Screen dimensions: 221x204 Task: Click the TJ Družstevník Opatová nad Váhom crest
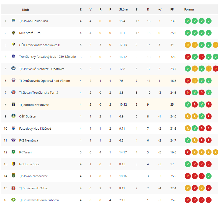pos(13,80)
